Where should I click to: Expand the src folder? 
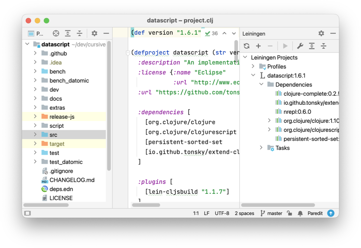35,134
